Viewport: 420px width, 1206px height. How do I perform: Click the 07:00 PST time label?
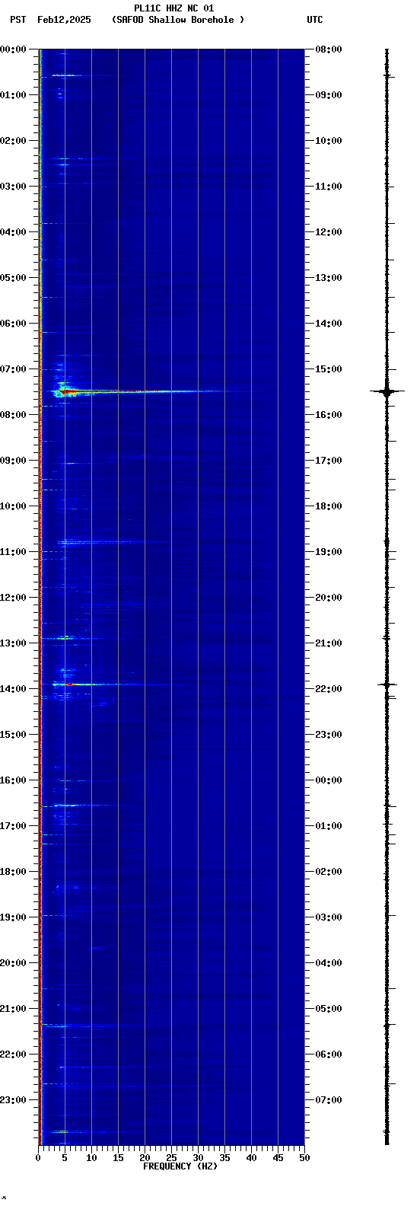point(13,369)
